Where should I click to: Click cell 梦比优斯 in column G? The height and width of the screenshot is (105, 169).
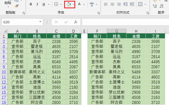[117, 92]
